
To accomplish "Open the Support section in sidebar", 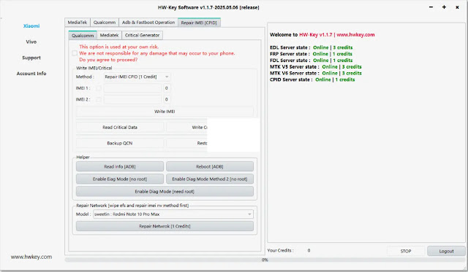I will coord(31,58).
